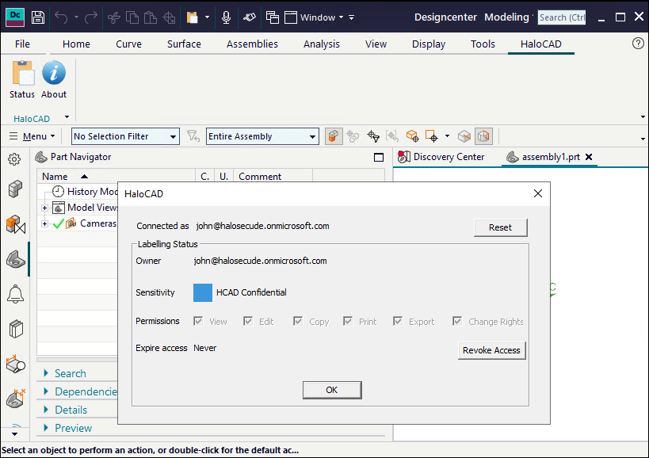Open the Menu button

coord(32,136)
